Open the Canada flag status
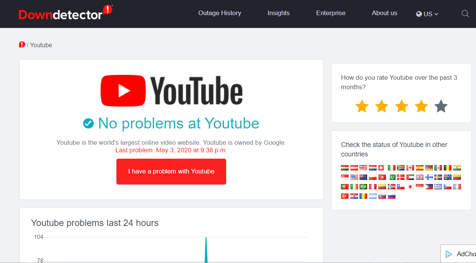Viewport: 476px width, 263px height. pos(410,168)
